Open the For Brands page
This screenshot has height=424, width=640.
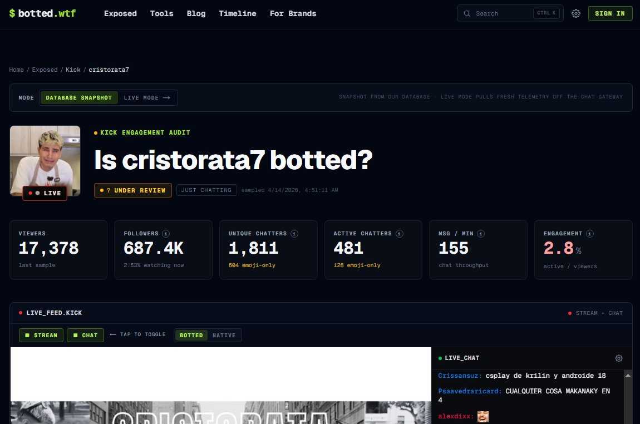pos(293,13)
